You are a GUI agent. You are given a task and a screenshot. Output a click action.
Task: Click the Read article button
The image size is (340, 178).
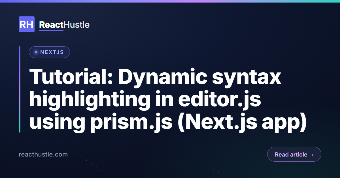tap(294, 154)
